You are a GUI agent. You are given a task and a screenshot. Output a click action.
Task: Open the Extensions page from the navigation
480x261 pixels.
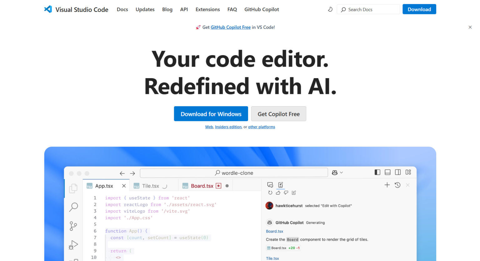pyautogui.click(x=207, y=9)
